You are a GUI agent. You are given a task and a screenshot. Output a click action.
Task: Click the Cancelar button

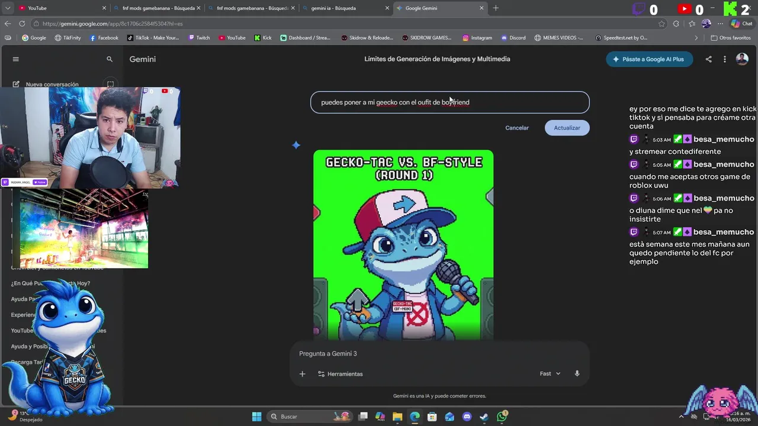click(x=517, y=128)
